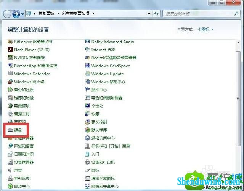
Task: Go back with the back arrow button
Action: (x=7, y=14)
